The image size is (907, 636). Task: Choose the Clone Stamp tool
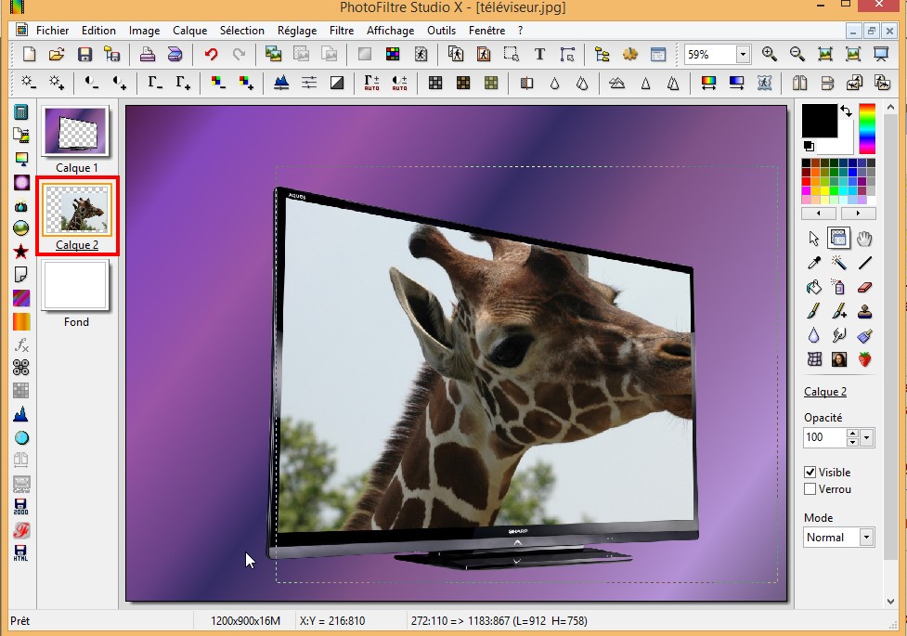point(865,311)
